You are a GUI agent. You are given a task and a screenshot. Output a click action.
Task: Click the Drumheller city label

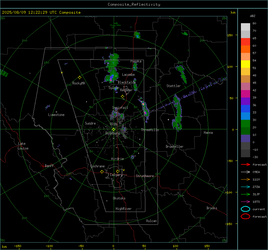174,147
